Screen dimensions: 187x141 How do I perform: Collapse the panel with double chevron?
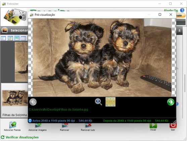tap(179, 31)
